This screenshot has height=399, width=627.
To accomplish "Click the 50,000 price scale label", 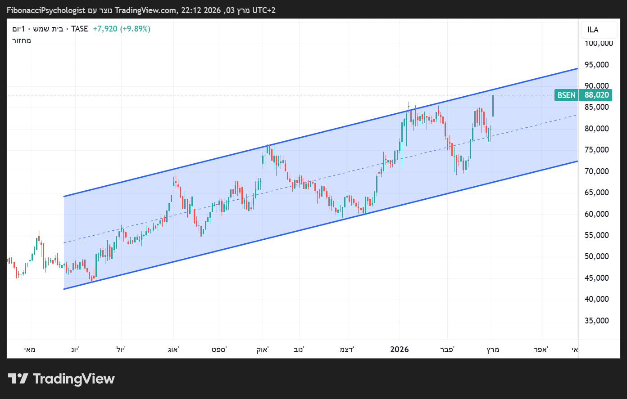I will click(596, 256).
